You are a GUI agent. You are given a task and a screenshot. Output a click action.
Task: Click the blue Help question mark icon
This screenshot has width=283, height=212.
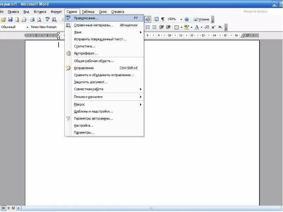pyautogui.click(x=187, y=19)
